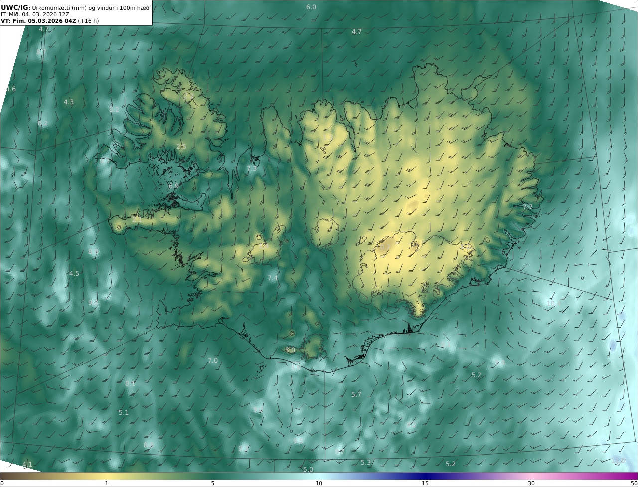
Task: Click the colorbar tick label 50
Action: [634, 483]
